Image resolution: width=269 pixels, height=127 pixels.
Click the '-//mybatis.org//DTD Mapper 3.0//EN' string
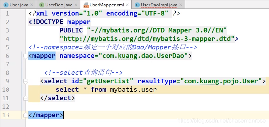157,30
